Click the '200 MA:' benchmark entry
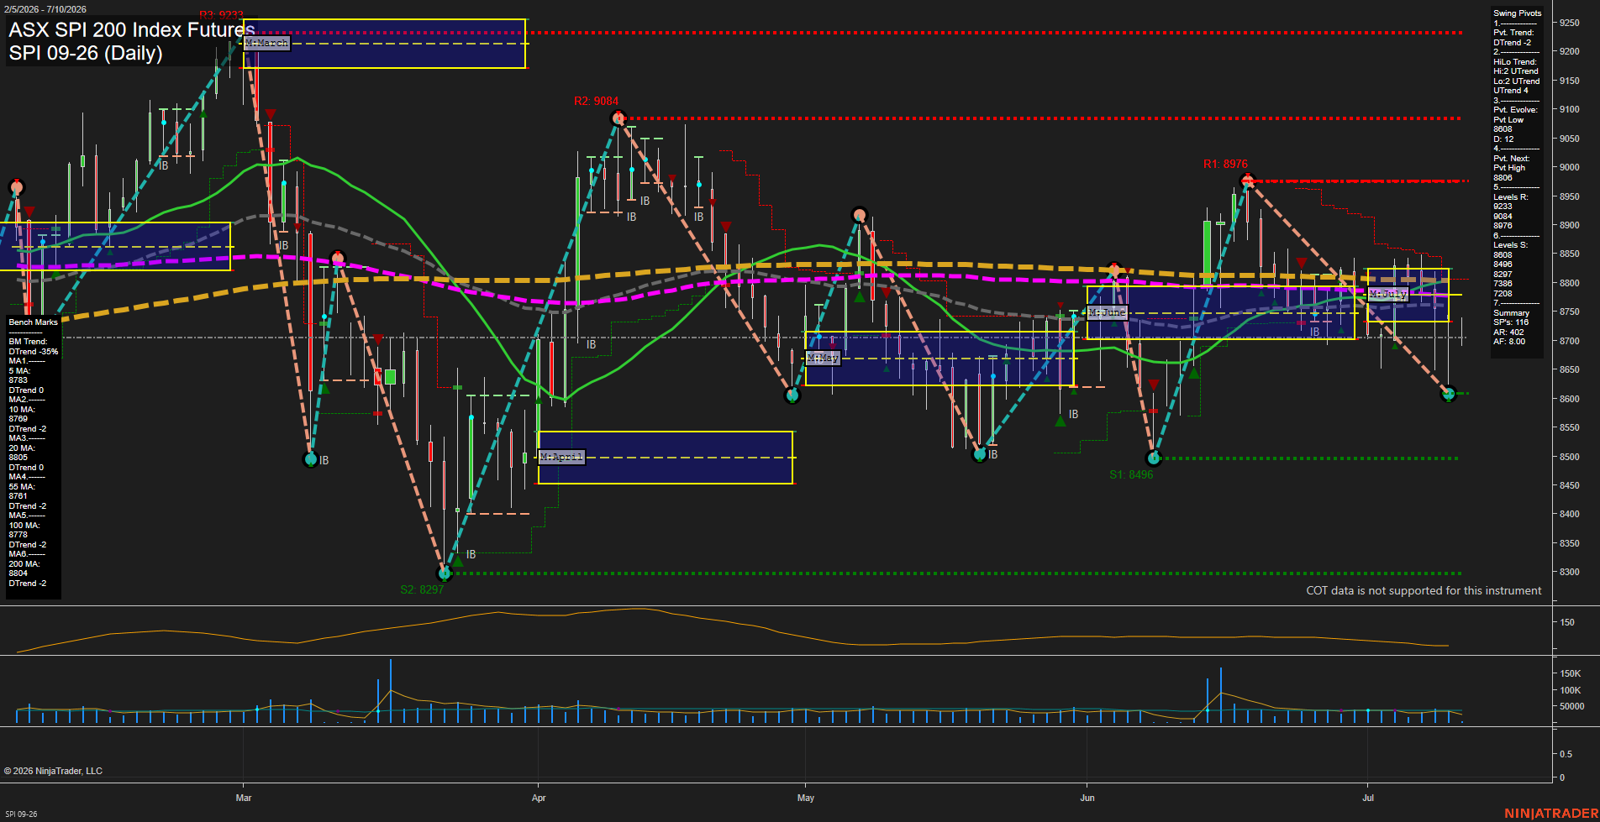The width and height of the screenshot is (1600, 822). tap(24, 564)
